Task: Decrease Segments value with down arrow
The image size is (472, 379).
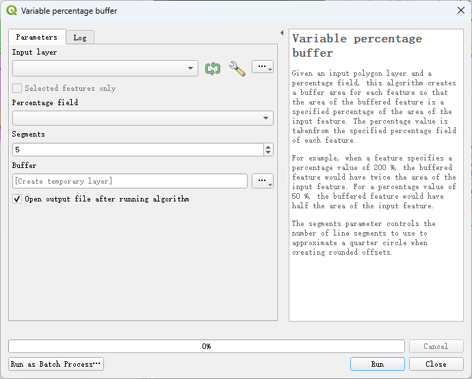Action: click(268, 152)
